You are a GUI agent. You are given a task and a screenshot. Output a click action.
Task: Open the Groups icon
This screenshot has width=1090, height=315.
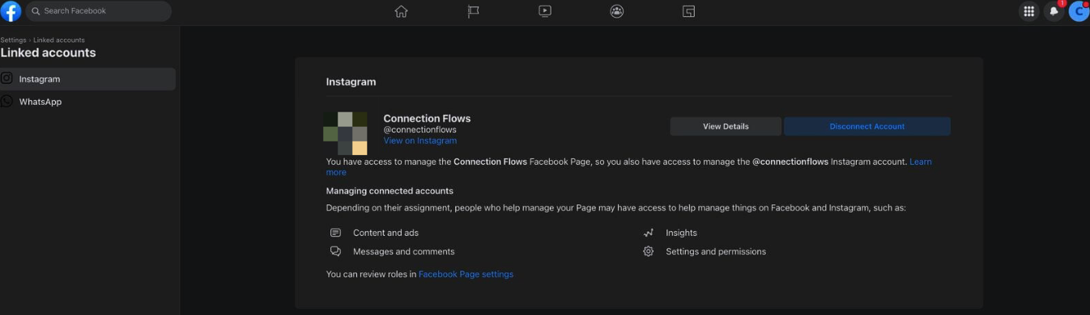pyautogui.click(x=617, y=11)
